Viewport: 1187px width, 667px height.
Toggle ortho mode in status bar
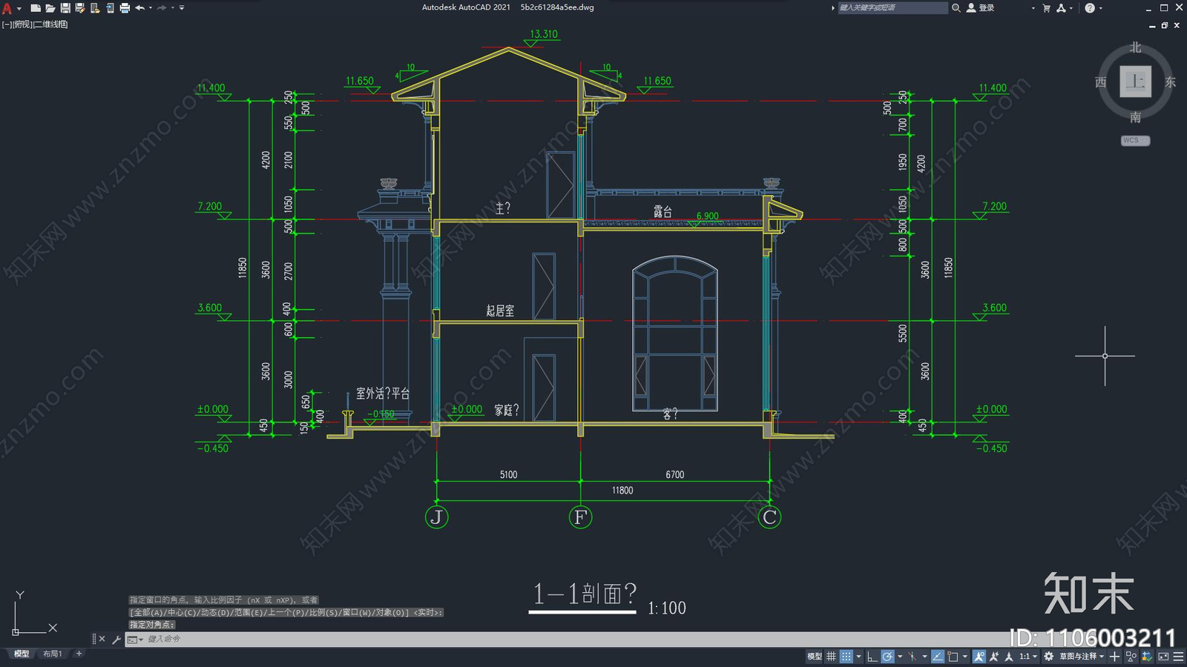872,657
